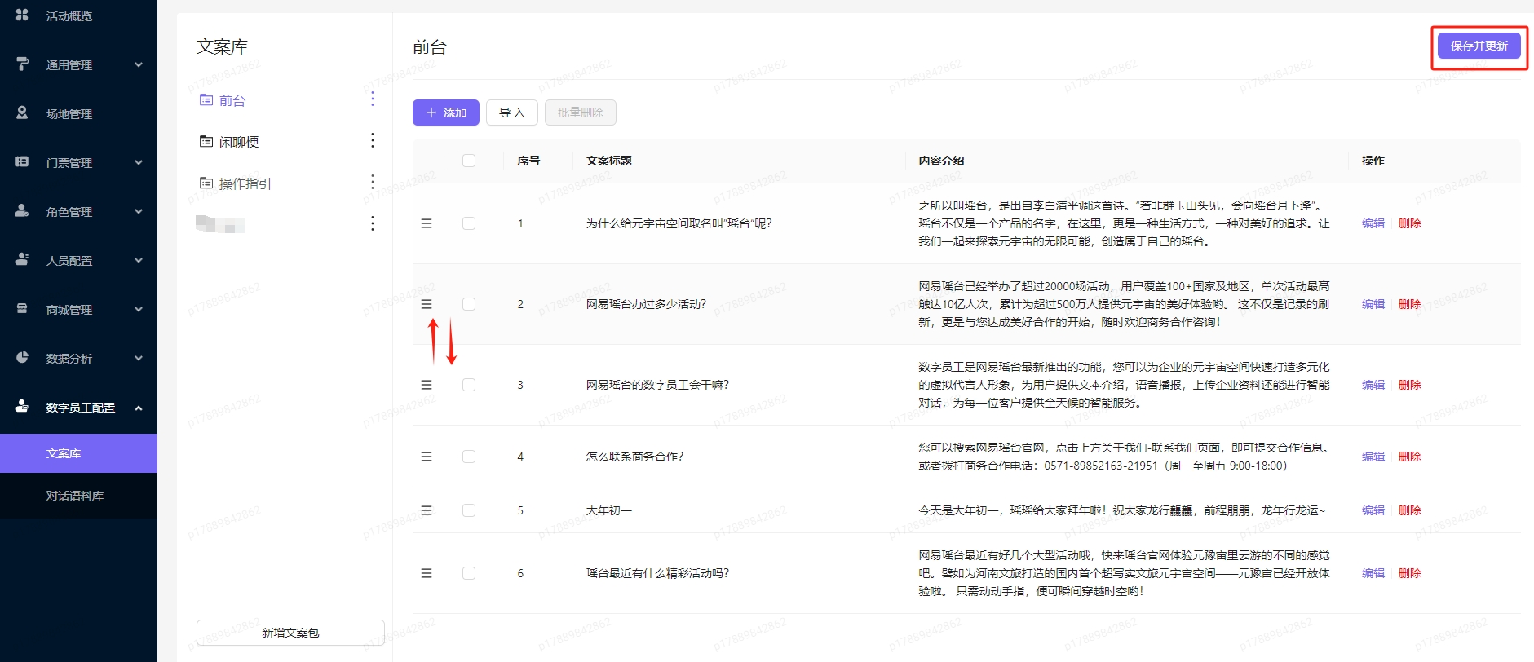
Task: Click the drag handle of row 5 大年初一
Action: coord(427,510)
